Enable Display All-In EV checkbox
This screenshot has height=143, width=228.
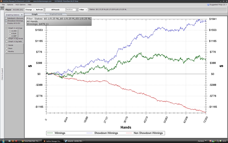click(x=6, y=23)
